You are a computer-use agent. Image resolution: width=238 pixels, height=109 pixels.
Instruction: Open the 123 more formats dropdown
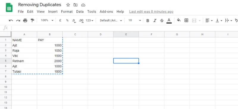coord(90,20)
